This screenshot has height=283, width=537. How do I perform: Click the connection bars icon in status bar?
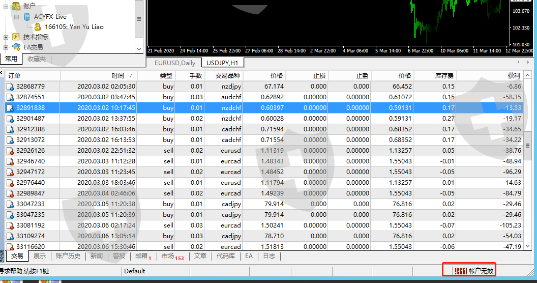(x=460, y=271)
